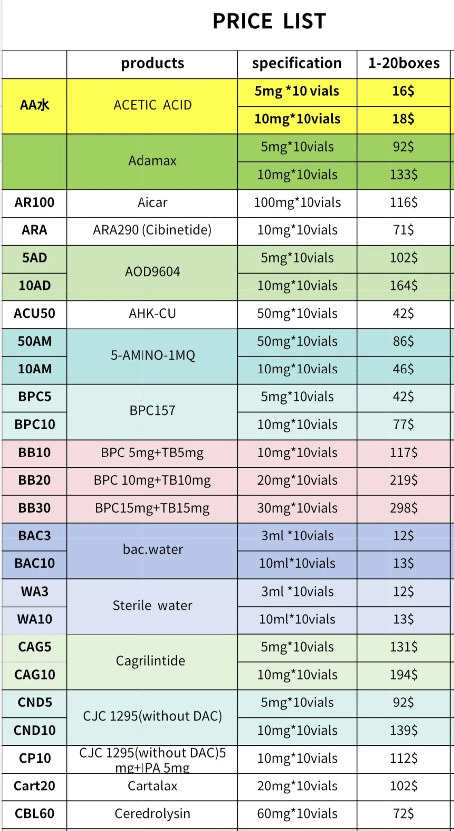Viewport: 454px width, 831px height.
Task: Click the 60mg*10vials specification cell
Action: pyautogui.click(x=297, y=814)
